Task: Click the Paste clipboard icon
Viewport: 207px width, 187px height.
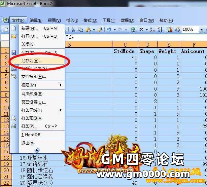Action: 88,29
